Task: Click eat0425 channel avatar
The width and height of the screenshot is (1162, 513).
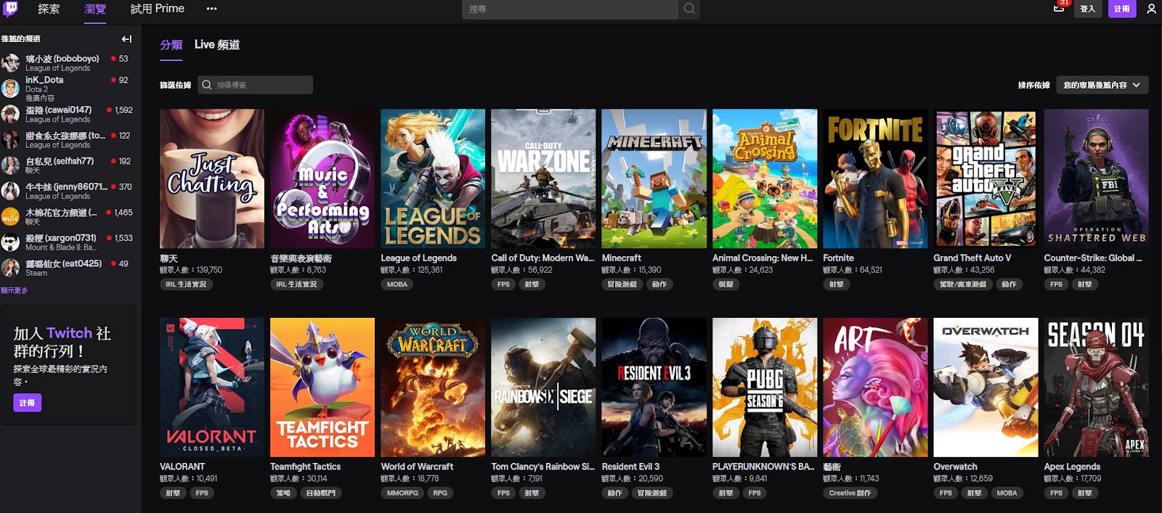Action: (x=11, y=268)
